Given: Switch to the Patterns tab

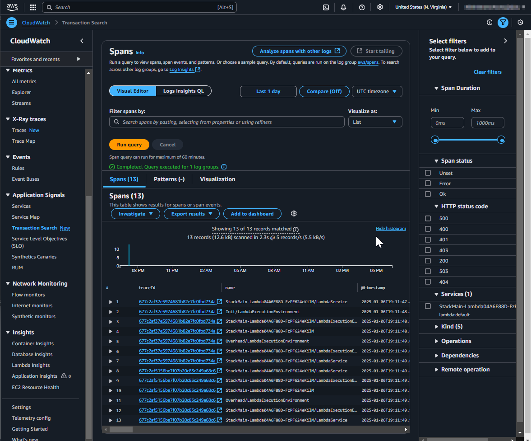Looking at the screenshot, I should [169, 179].
